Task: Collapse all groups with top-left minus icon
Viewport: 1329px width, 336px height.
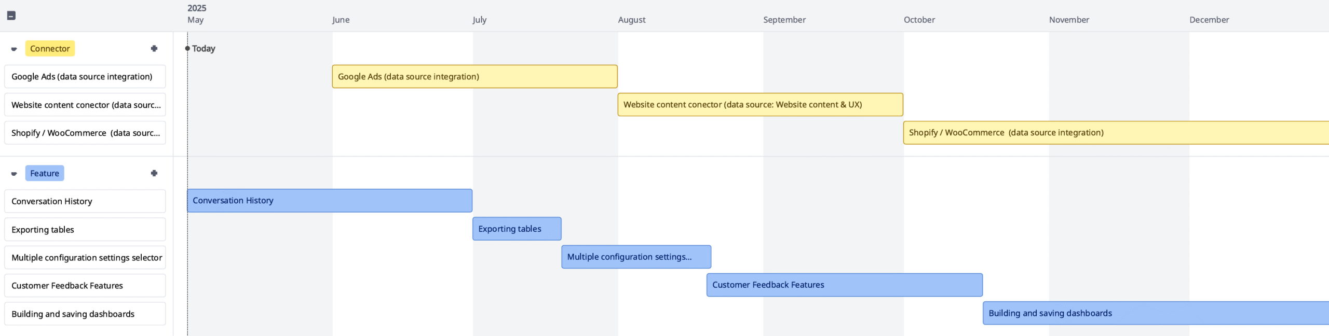Action: pyautogui.click(x=11, y=16)
